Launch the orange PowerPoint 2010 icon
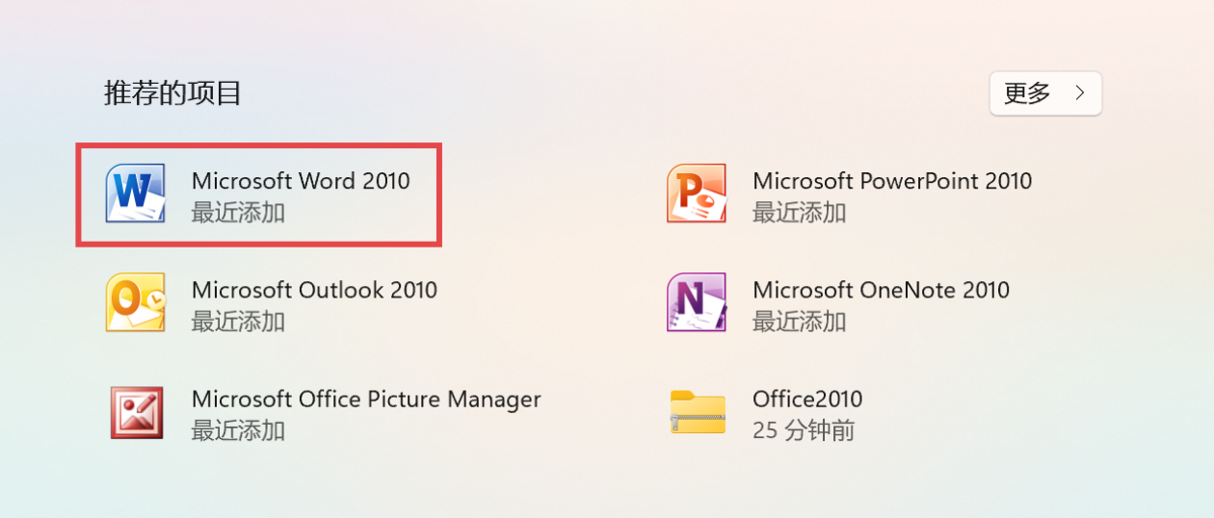Image resolution: width=1214 pixels, height=518 pixels. 696,194
